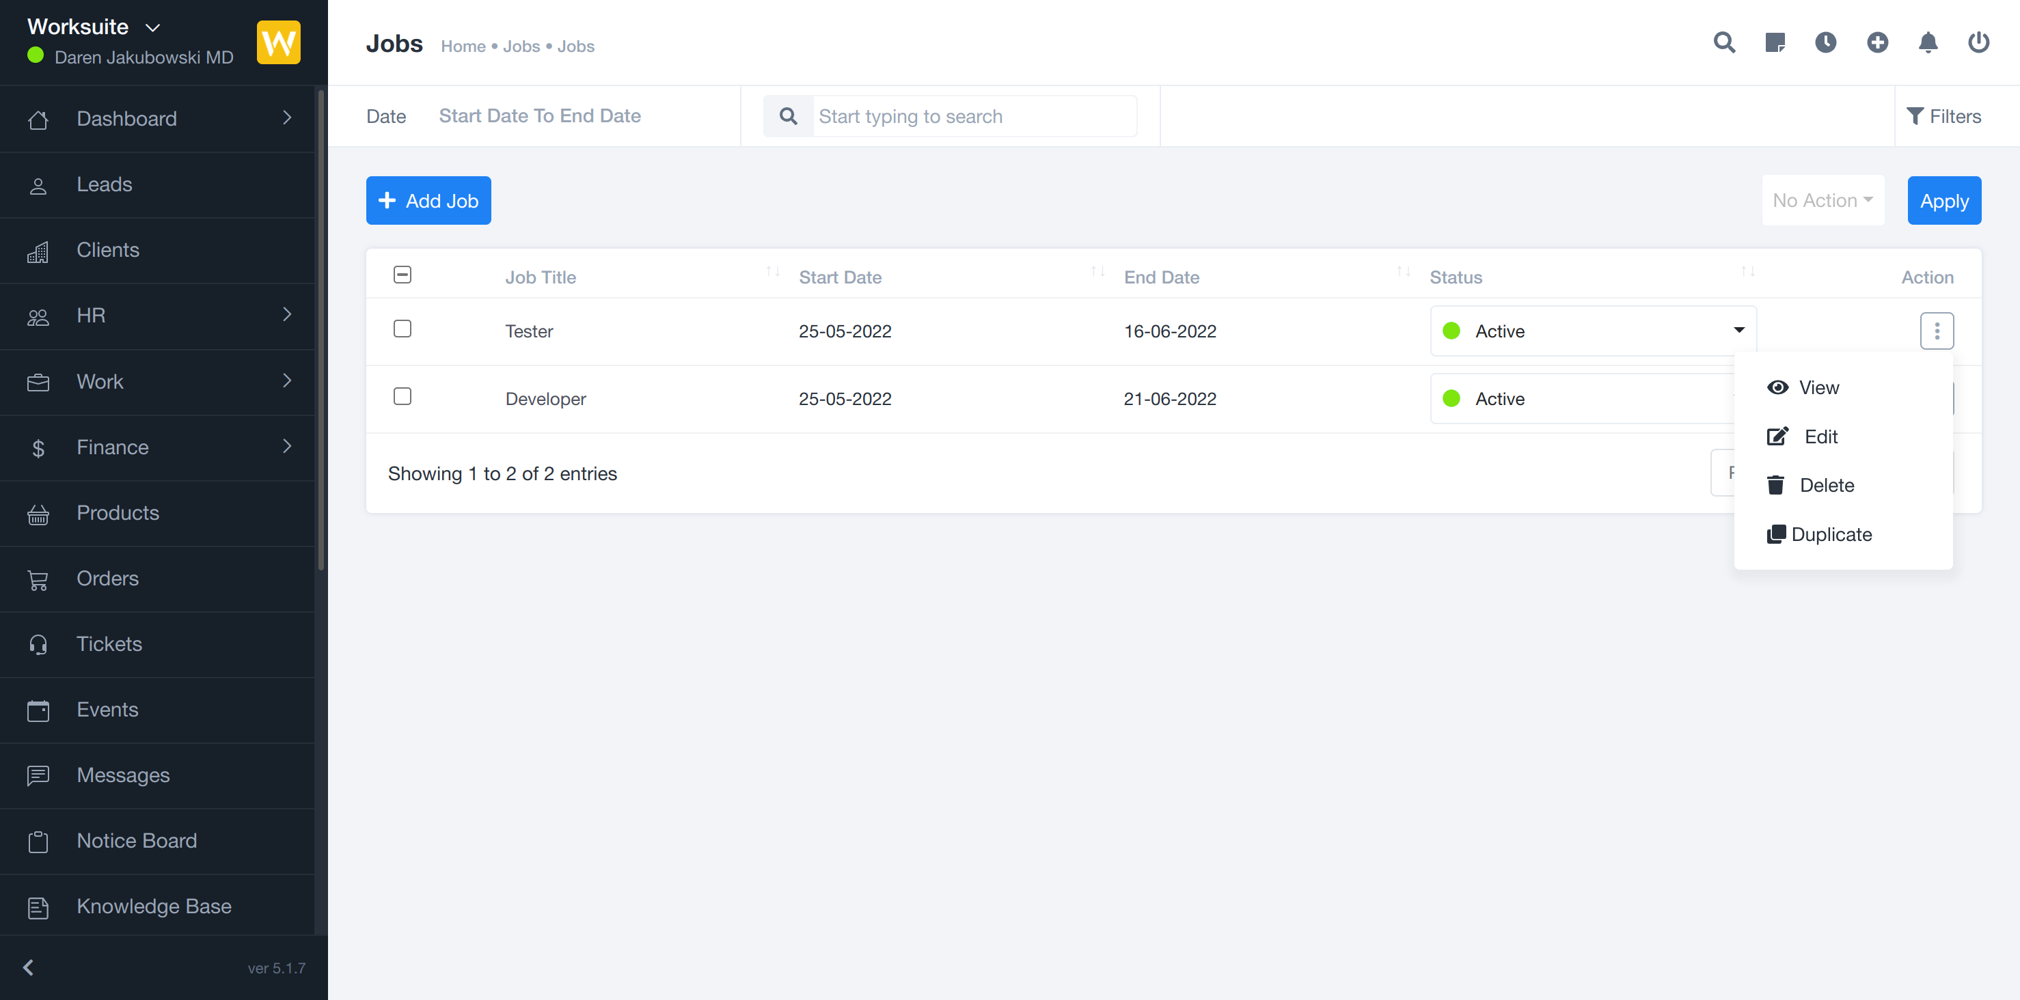Check the Developer row checkbox
Screen dimensions: 2020x1000
click(402, 397)
